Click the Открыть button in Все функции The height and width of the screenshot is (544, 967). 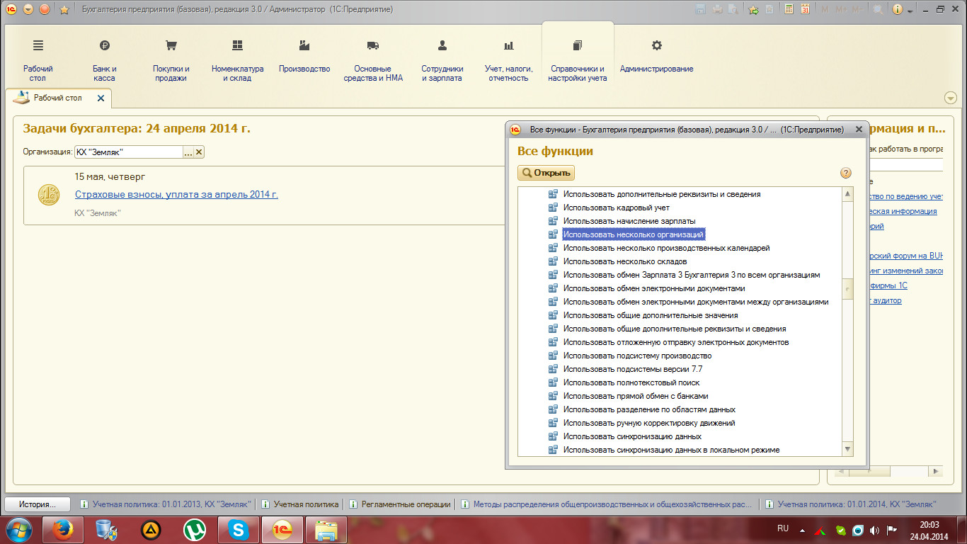tap(546, 173)
